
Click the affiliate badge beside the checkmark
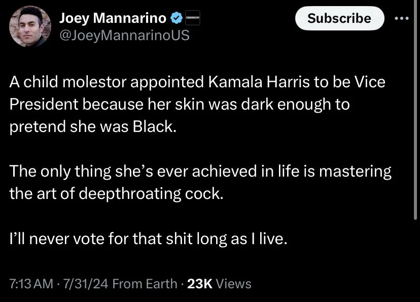[x=192, y=19]
